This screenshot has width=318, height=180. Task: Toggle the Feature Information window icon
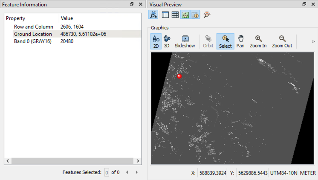coord(195,15)
